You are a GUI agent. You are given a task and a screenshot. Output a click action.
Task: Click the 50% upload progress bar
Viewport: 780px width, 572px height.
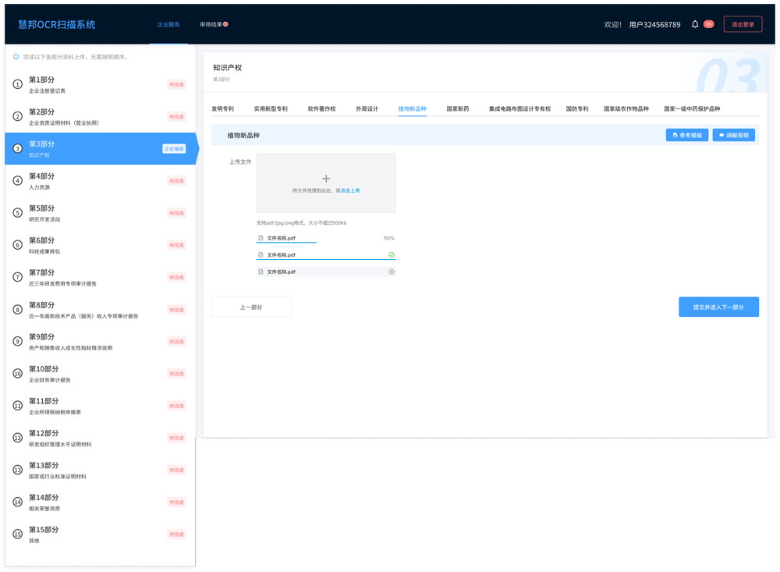click(286, 243)
